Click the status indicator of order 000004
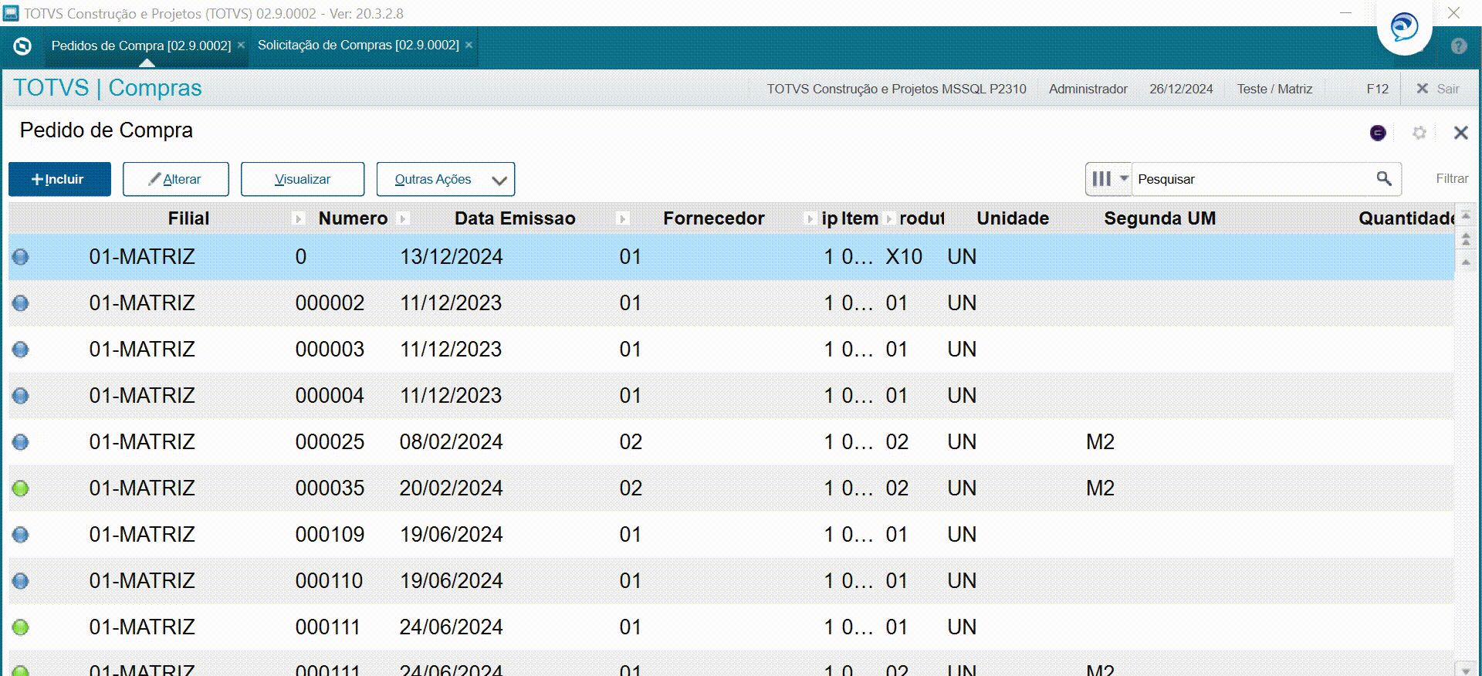This screenshot has height=676, width=1482. click(x=21, y=396)
